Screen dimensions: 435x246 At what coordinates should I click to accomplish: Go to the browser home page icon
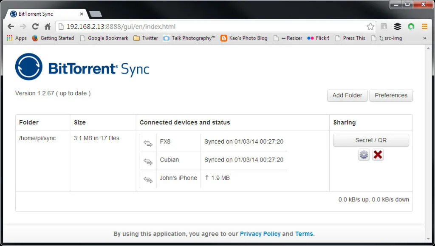48,27
